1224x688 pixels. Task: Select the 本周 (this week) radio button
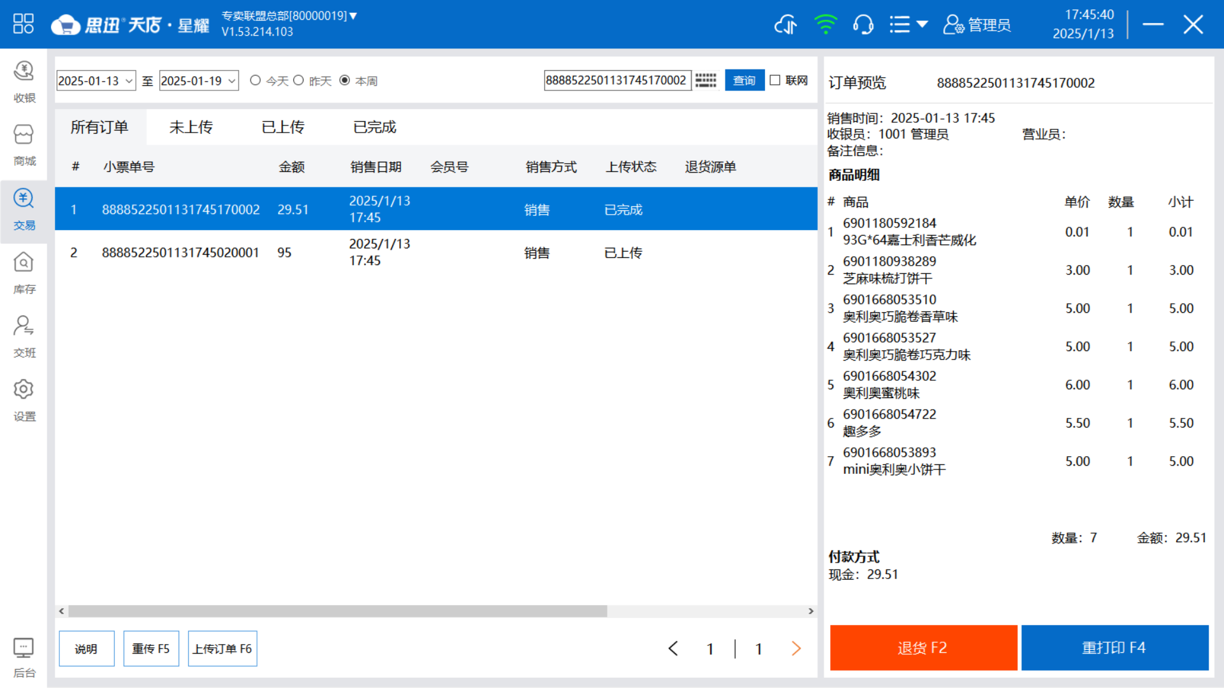click(x=346, y=80)
